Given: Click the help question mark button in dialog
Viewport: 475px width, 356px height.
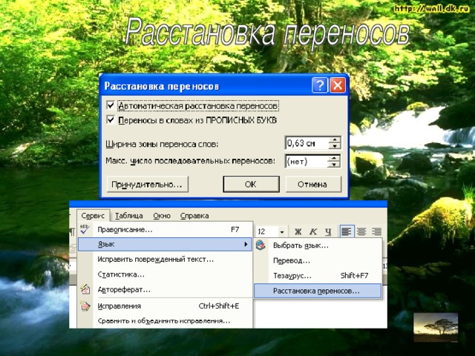Looking at the screenshot, I should click(320, 85).
